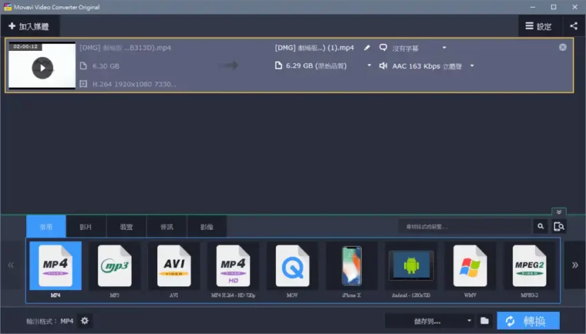Viewport: 586px width, 334px height.
Task: Open the 設定 settings menu
Action: (538, 26)
